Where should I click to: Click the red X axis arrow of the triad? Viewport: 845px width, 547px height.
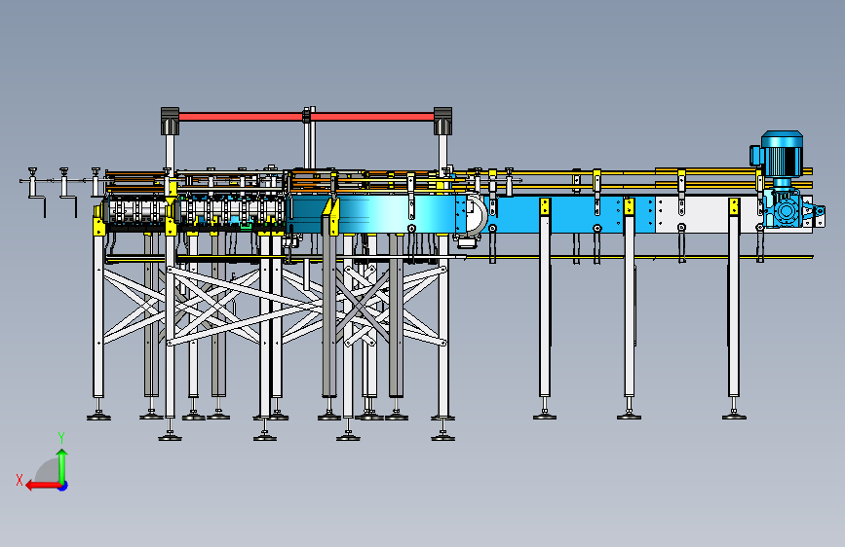tap(43, 486)
